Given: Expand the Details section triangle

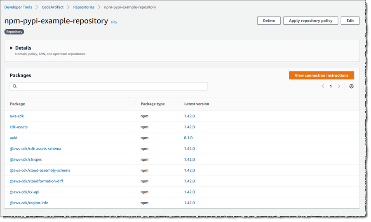Looking at the screenshot, I should click(x=11, y=48).
